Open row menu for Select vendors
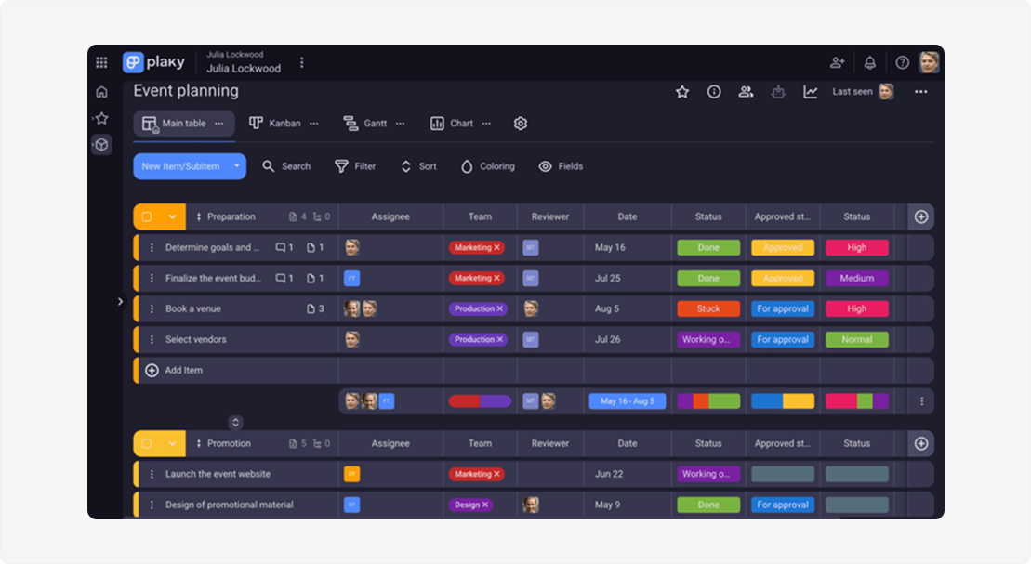The width and height of the screenshot is (1031, 564). [x=152, y=340]
